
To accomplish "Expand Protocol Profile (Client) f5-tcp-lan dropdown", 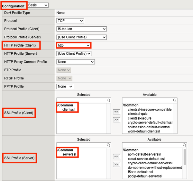I will coord(81,29).
